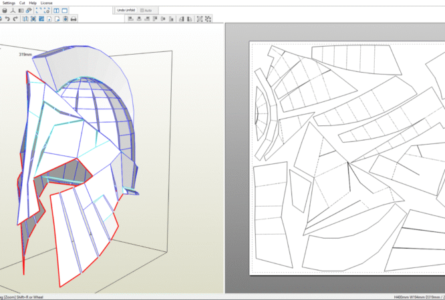Screen dimensions: 445x300
Task: Open the Cut menu
Action: tap(22, 3)
